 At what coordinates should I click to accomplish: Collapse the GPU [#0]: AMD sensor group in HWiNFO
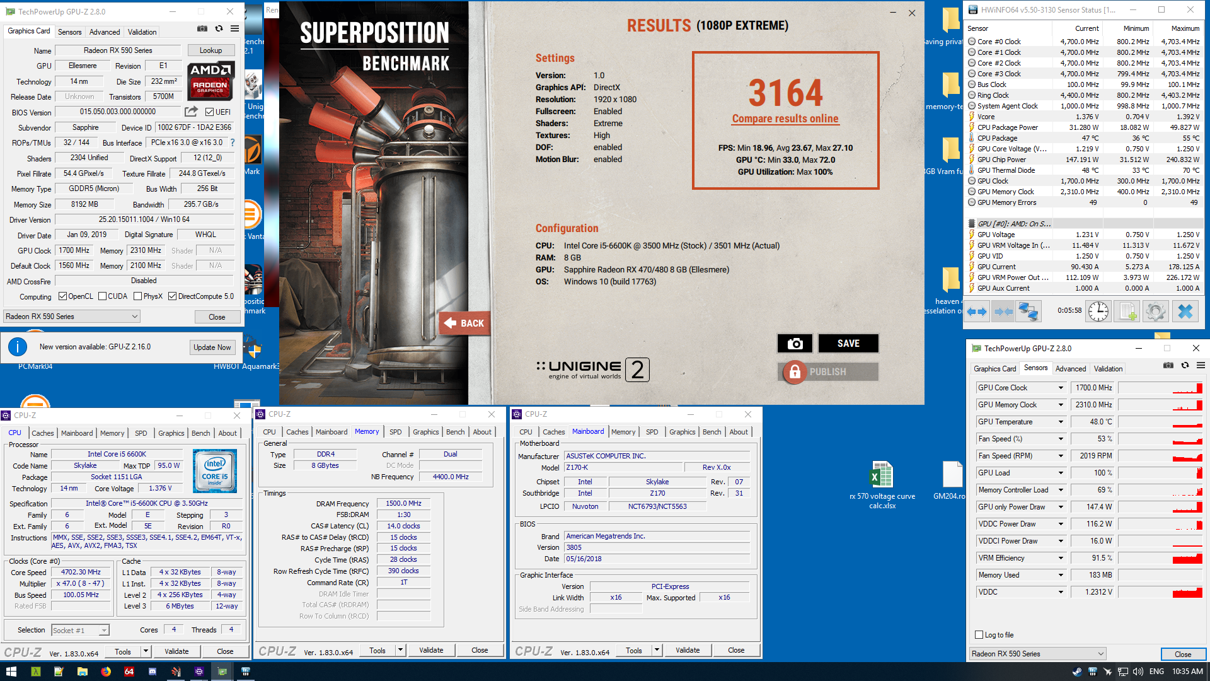[x=972, y=224]
